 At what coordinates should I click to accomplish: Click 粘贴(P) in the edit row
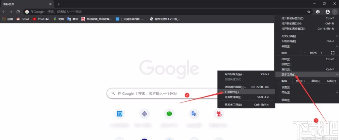tap(332, 81)
